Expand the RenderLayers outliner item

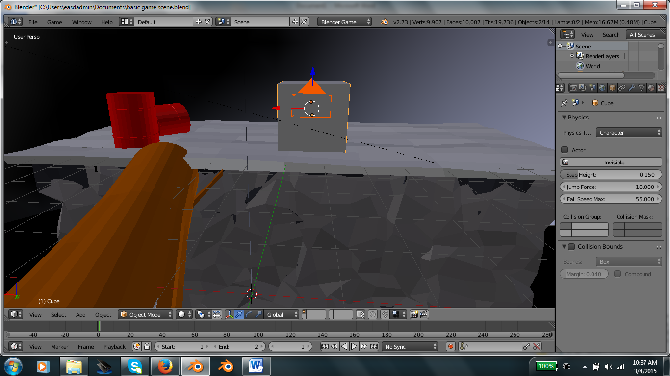(572, 56)
